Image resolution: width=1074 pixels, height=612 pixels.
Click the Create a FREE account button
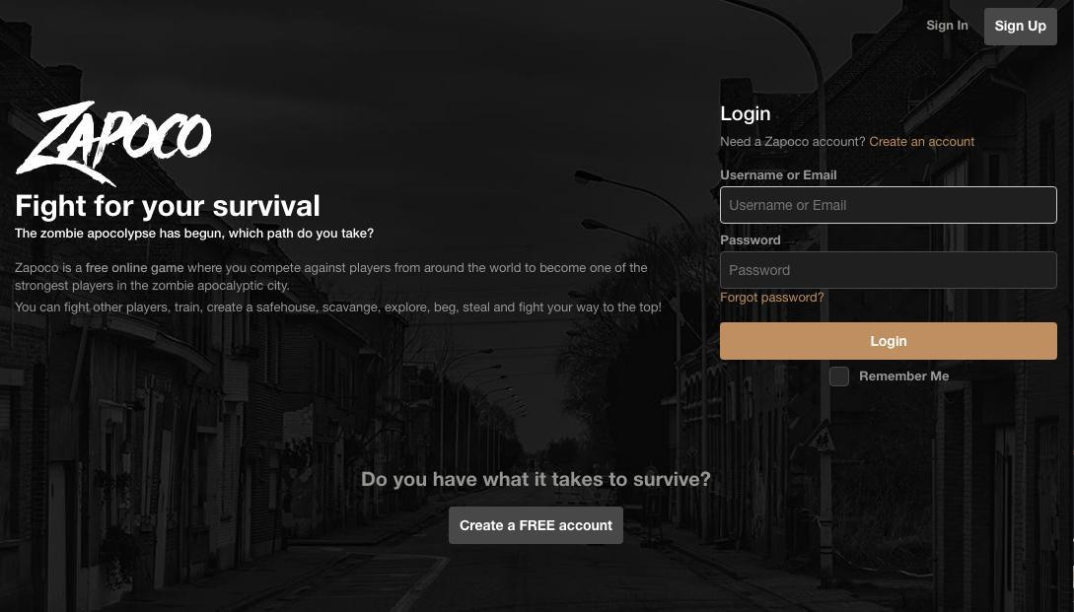tap(536, 525)
